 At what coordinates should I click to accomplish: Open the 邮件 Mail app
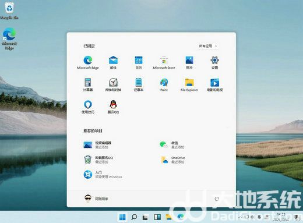click(x=113, y=62)
